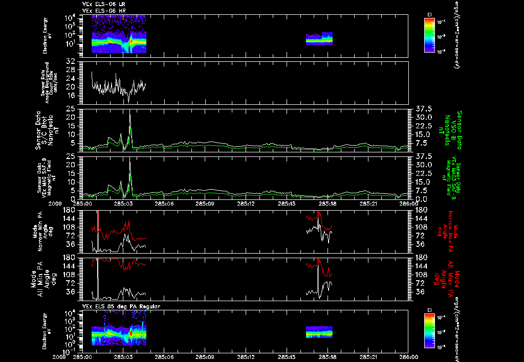Click the small 85 deg PA spectrogram block near 285:18
This screenshot has width=524, height=362.
tap(319, 332)
